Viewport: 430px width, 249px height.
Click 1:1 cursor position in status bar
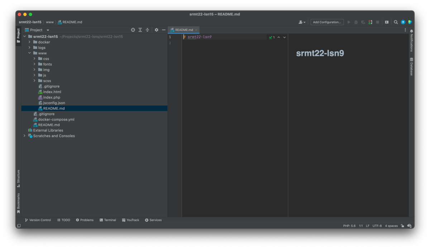point(361,226)
